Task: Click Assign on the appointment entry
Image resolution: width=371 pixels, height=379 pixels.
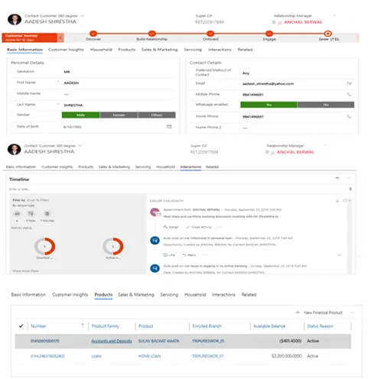Action: tap(171, 227)
